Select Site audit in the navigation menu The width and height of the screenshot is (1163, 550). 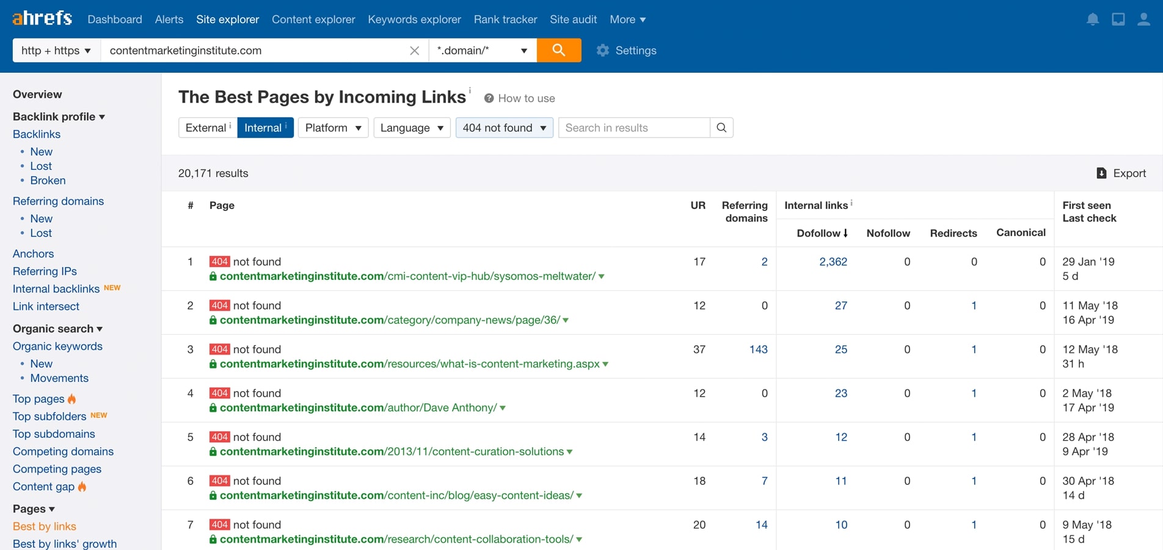click(573, 19)
